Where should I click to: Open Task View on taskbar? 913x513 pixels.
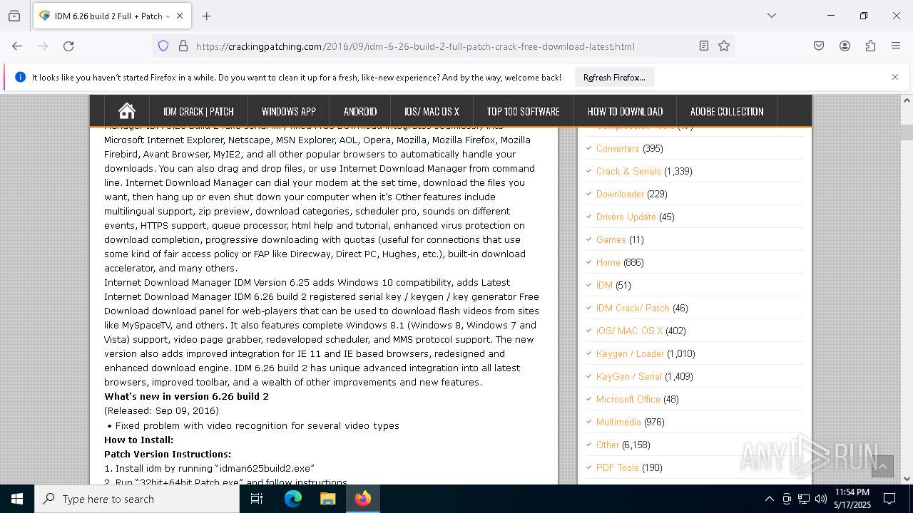point(257,499)
